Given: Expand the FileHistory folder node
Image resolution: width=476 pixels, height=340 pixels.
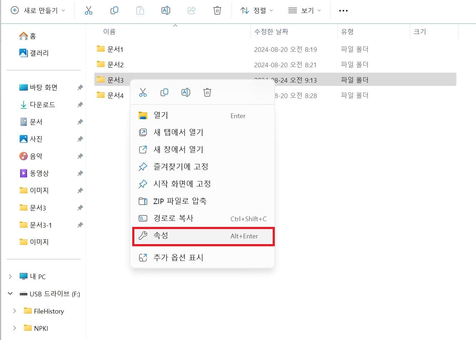Looking at the screenshot, I should click(15, 311).
